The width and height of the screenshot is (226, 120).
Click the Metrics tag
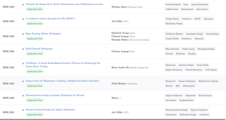pos(169,86)
